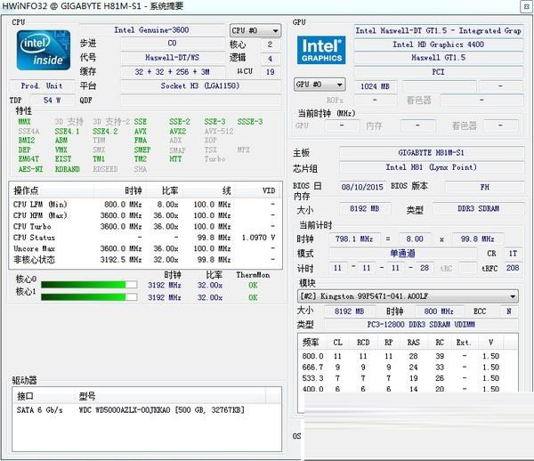Click the 1.0970 V VID value

click(x=258, y=238)
